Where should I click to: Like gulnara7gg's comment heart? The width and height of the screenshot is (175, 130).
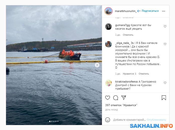[165, 26]
